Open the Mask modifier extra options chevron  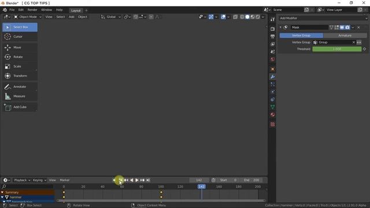tap(353, 27)
